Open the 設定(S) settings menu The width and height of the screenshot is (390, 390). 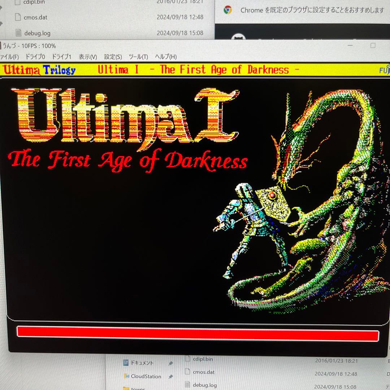(112, 57)
